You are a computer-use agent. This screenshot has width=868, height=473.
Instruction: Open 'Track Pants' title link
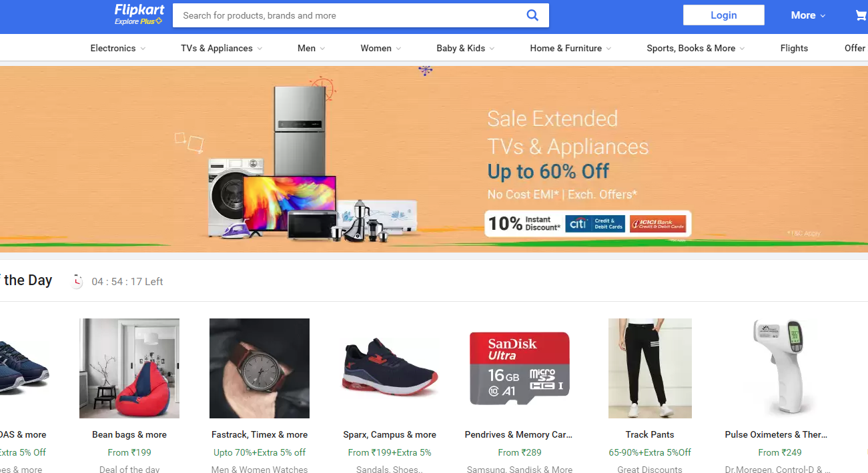(x=650, y=434)
